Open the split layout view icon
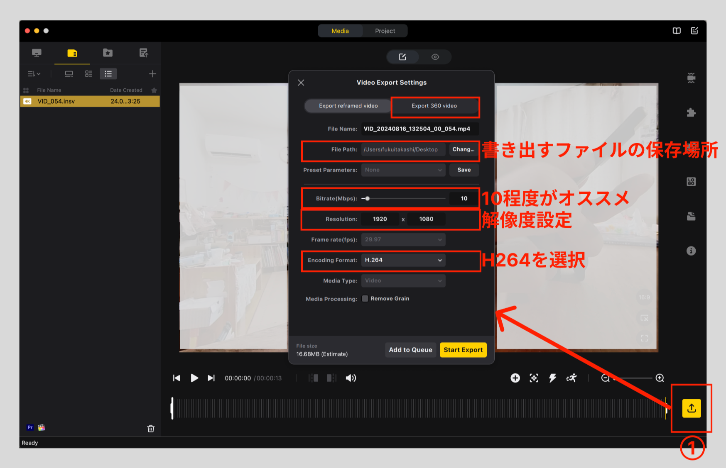The height and width of the screenshot is (468, 726). coord(677,31)
